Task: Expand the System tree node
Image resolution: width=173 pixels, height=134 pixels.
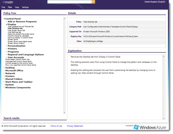Action: pos(4,85)
